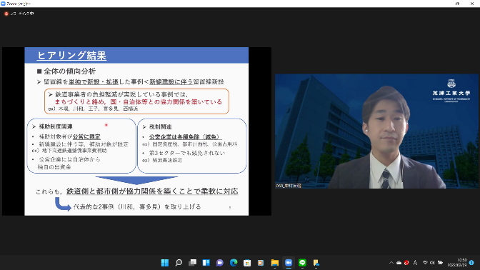The height and width of the screenshot is (270, 480).
Task: Open Microsoft Store taskbar icon
Action: click(x=247, y=263)
